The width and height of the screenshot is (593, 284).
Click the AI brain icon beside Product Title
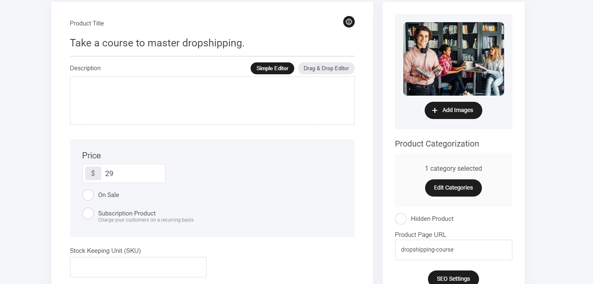coord(349,22)
